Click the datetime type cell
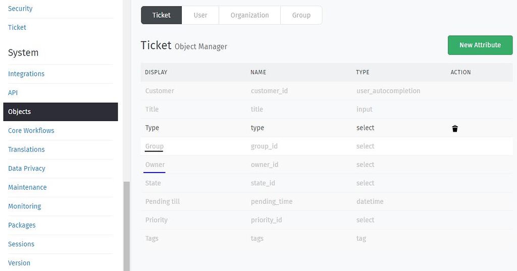The width and height of the screenshot is (517, 271). [370, 202]
